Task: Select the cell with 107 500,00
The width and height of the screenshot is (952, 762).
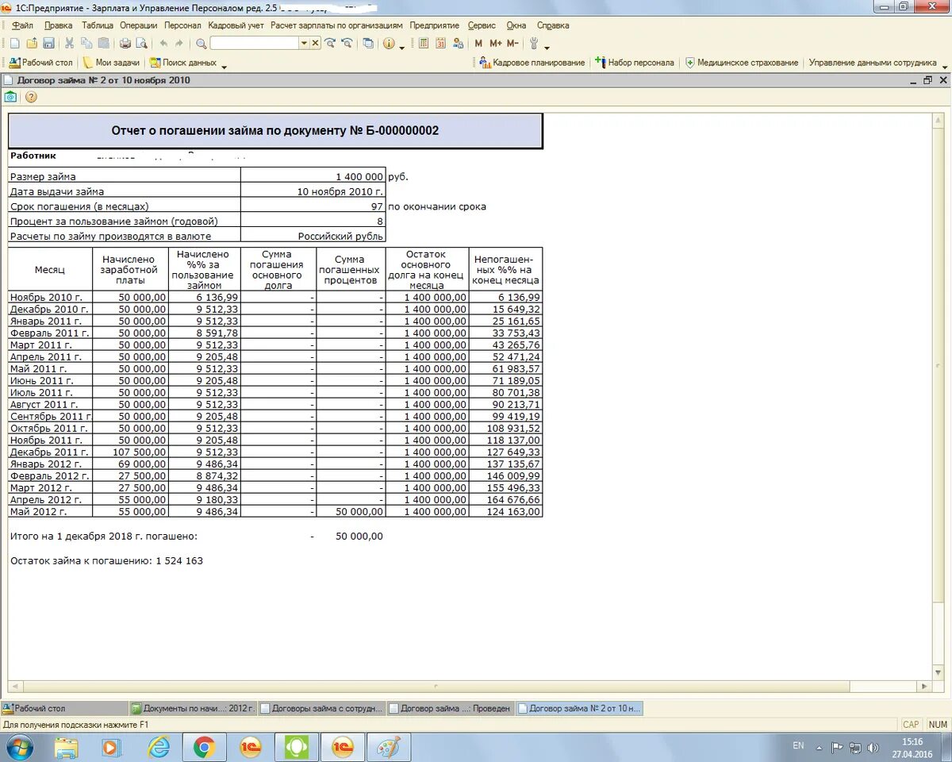Action: [x=130, y=452]
